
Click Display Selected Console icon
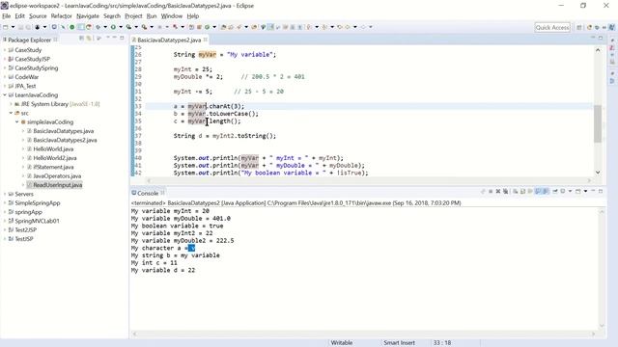(x=563, y=191)
